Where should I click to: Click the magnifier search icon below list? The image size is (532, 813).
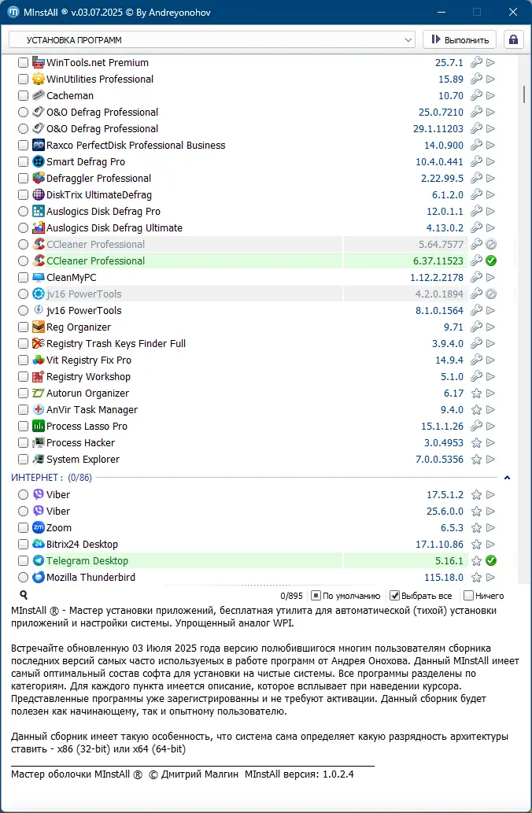(x=24, y=596)
